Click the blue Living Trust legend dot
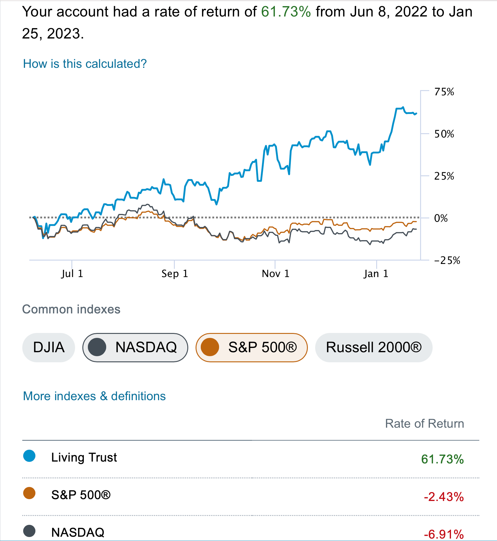Viewport: 497px width, 541px height. 29,456
